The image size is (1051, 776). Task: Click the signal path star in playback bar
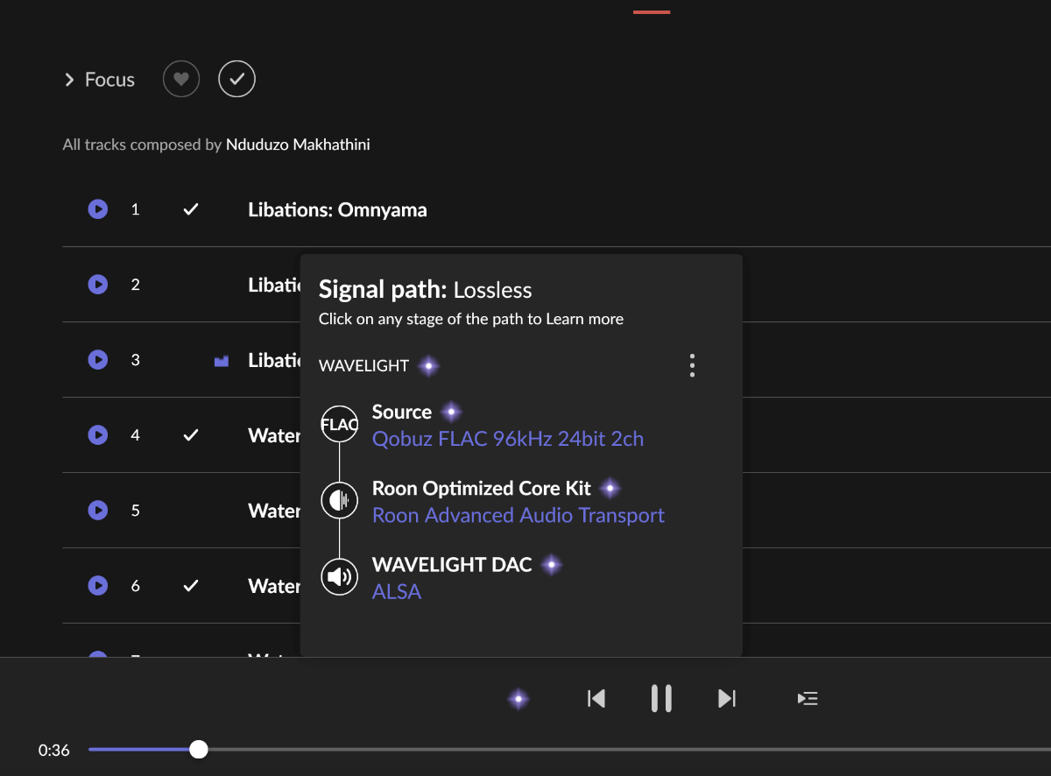518,698
